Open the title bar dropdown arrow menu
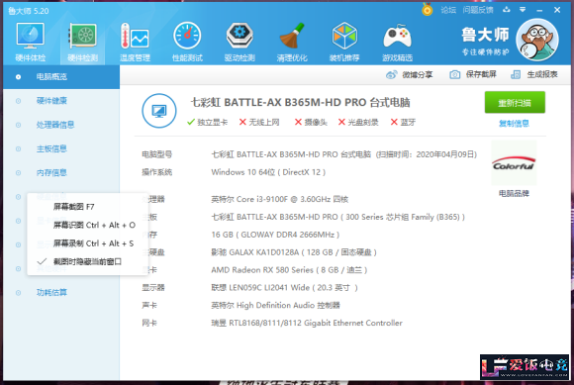 523,10
